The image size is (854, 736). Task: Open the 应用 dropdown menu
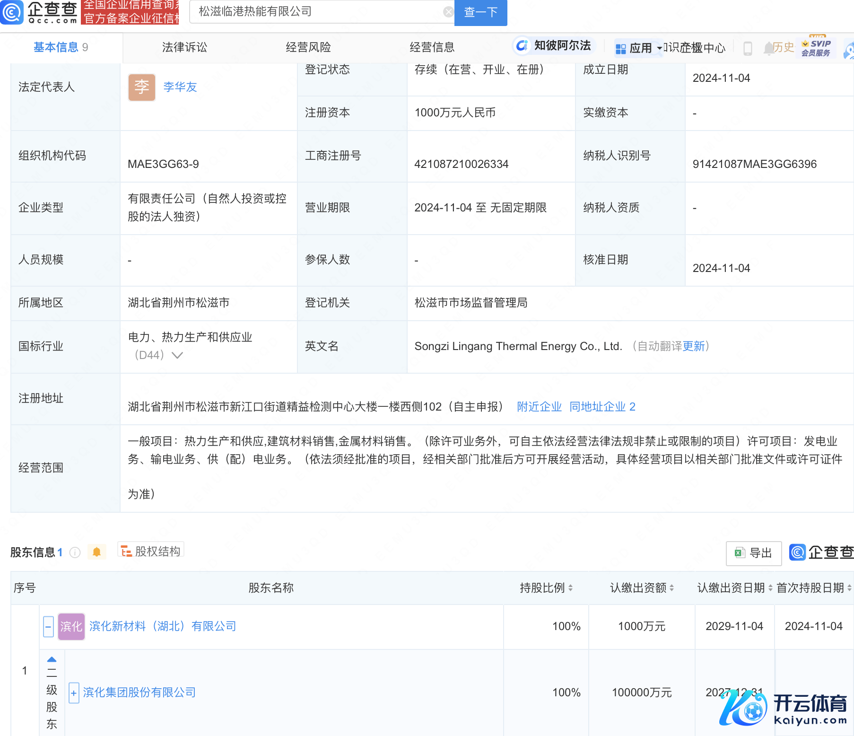[x=639, y=48]
